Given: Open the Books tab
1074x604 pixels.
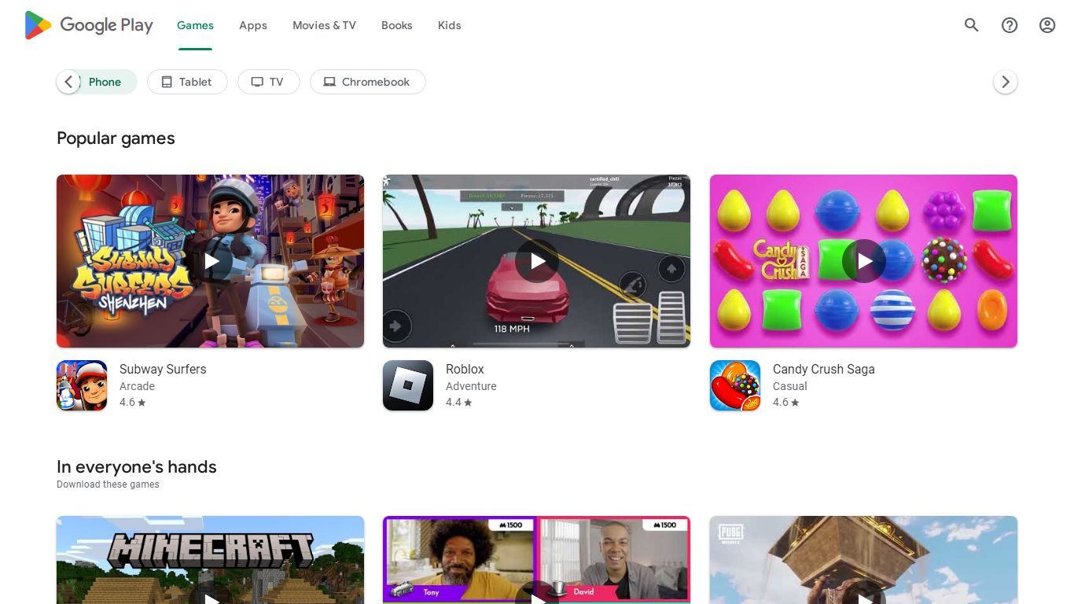Looking at the screenshot, I should pos(397,25).
